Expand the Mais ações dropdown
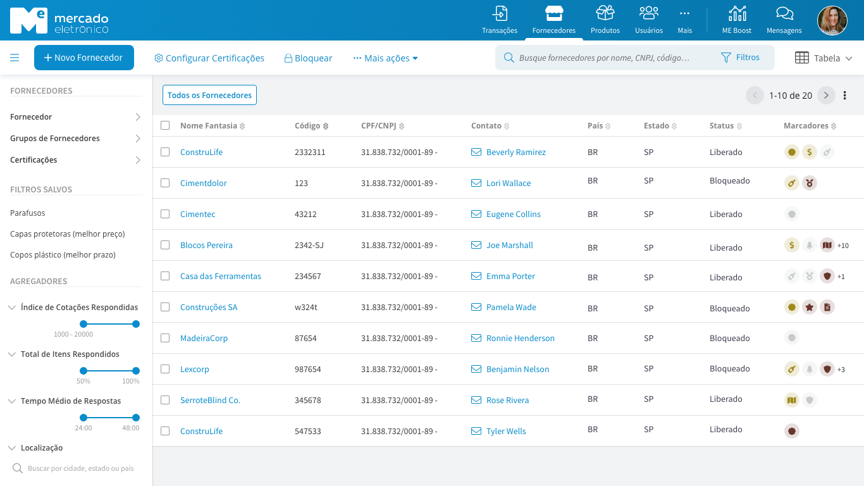864x486 pixels. 386,58
